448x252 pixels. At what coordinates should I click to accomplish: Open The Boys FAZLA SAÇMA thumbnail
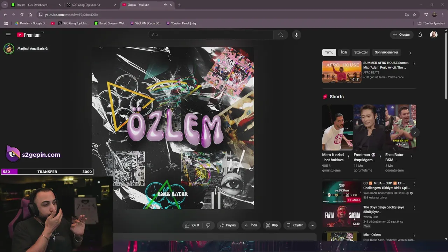(x=342, y=216)
